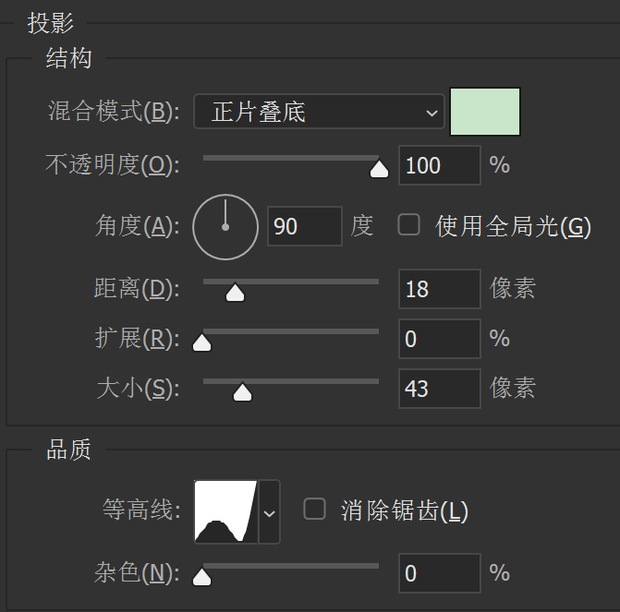Image resolution: width=620 pixels, height=612 pixels.
Task: Click the angle input field showing 90
Action: pos(304,226)
